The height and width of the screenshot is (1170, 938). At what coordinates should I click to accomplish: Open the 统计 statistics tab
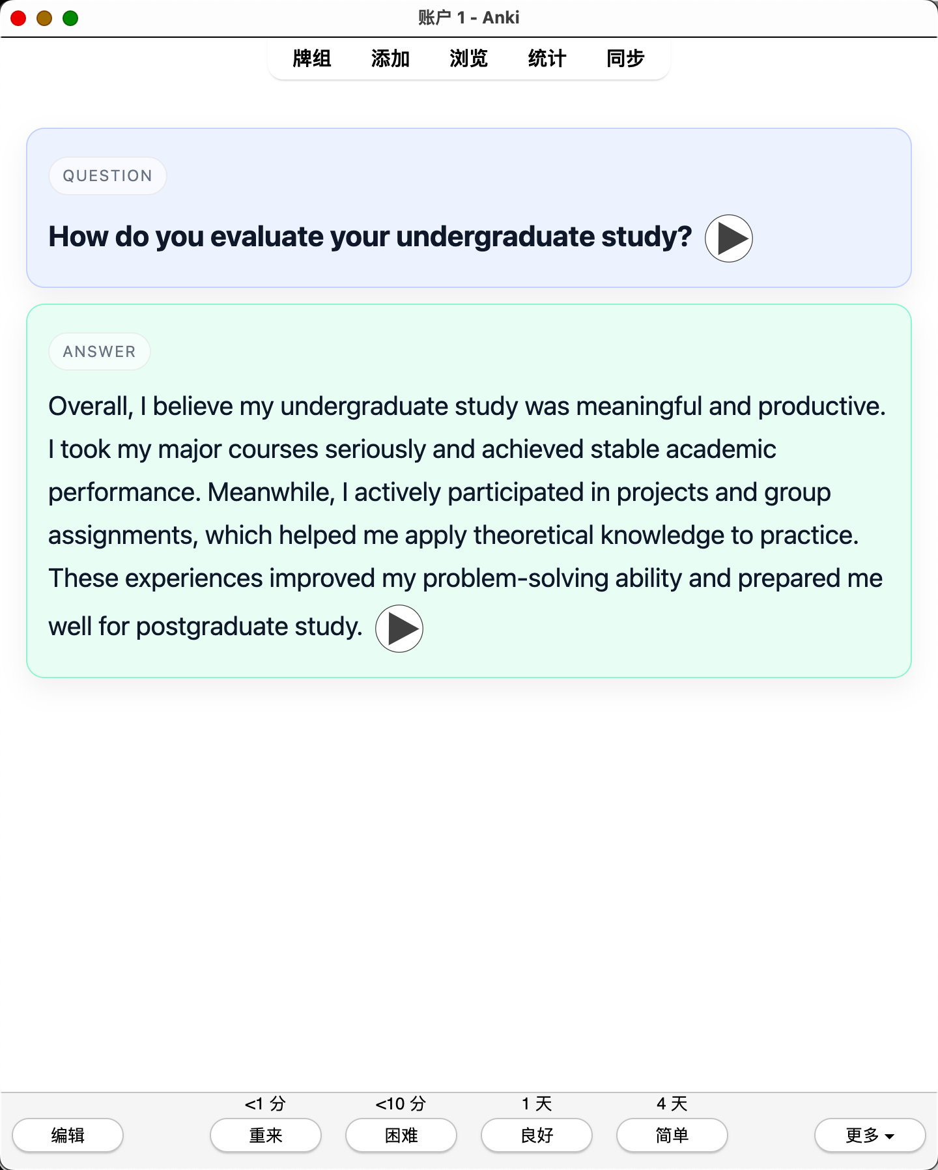click(547, 59)
